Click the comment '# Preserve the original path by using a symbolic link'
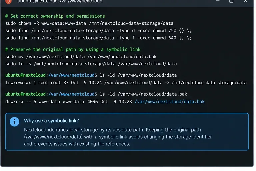Image resolution: width=256 pixels, height=171 pixels. tap(73, 49)
